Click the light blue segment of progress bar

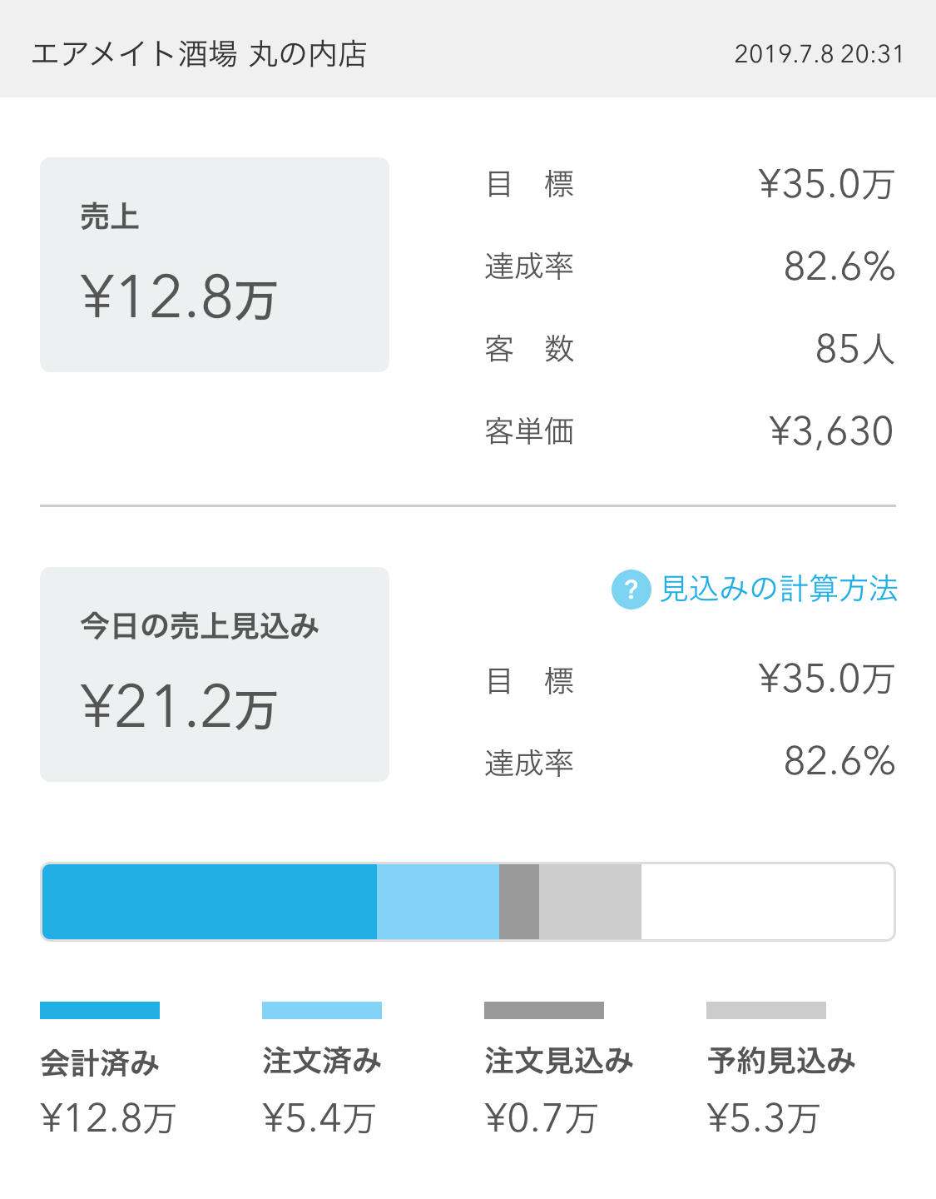pos(438,902)
